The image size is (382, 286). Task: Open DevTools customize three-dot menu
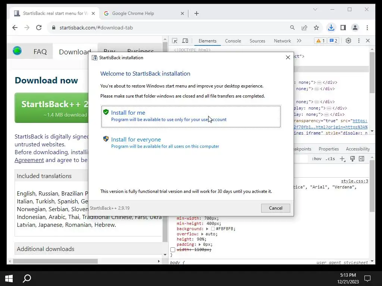358,41
